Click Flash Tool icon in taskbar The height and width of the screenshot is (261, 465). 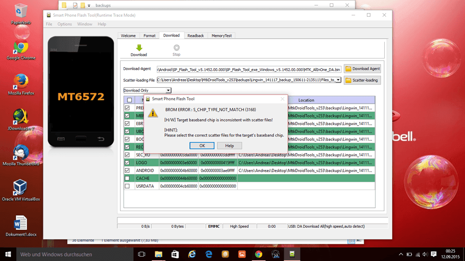[x=292, y=254]
